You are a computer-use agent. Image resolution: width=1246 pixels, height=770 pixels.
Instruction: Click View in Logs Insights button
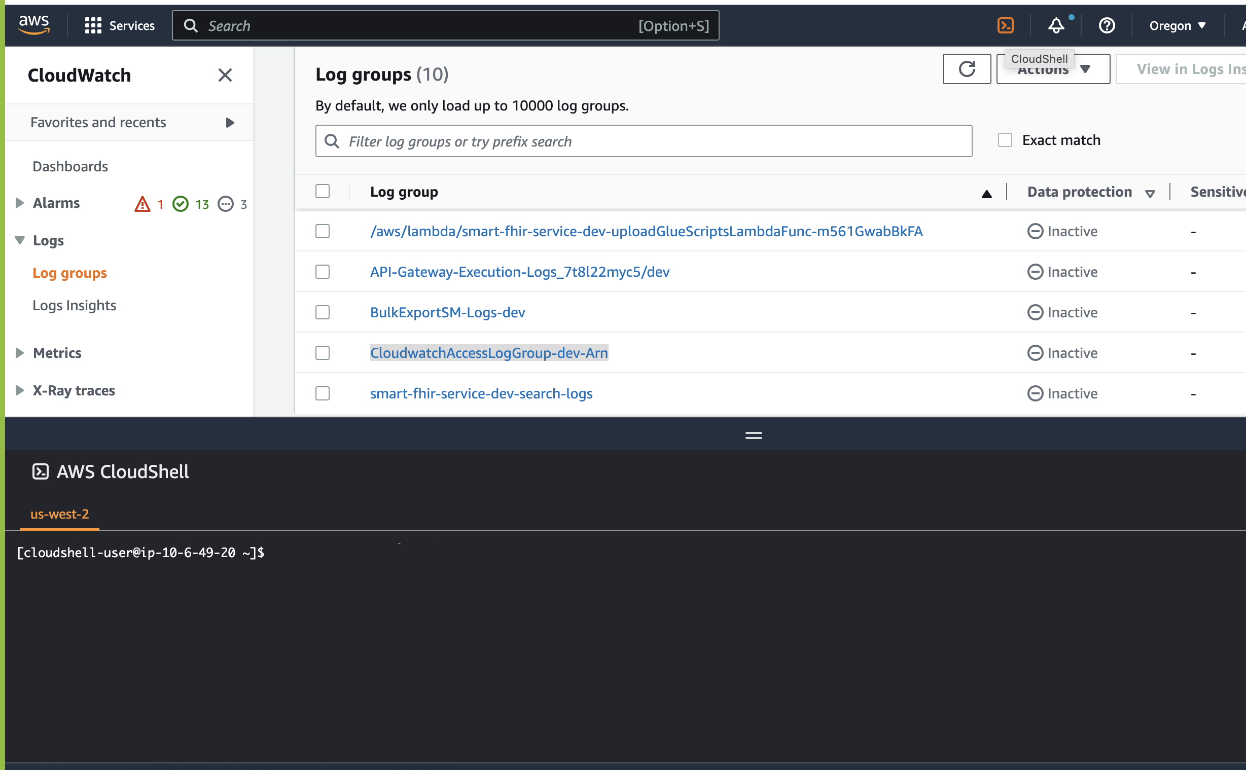pyautogui.click(x=1181, y=69)
